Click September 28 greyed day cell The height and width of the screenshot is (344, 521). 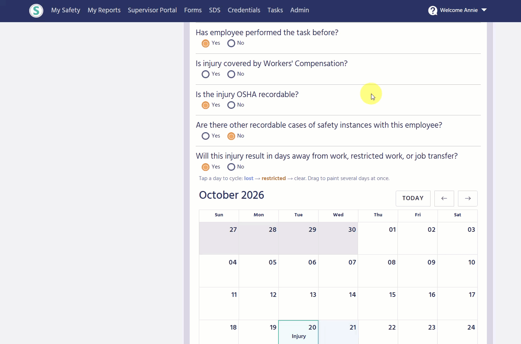(259, 238)
